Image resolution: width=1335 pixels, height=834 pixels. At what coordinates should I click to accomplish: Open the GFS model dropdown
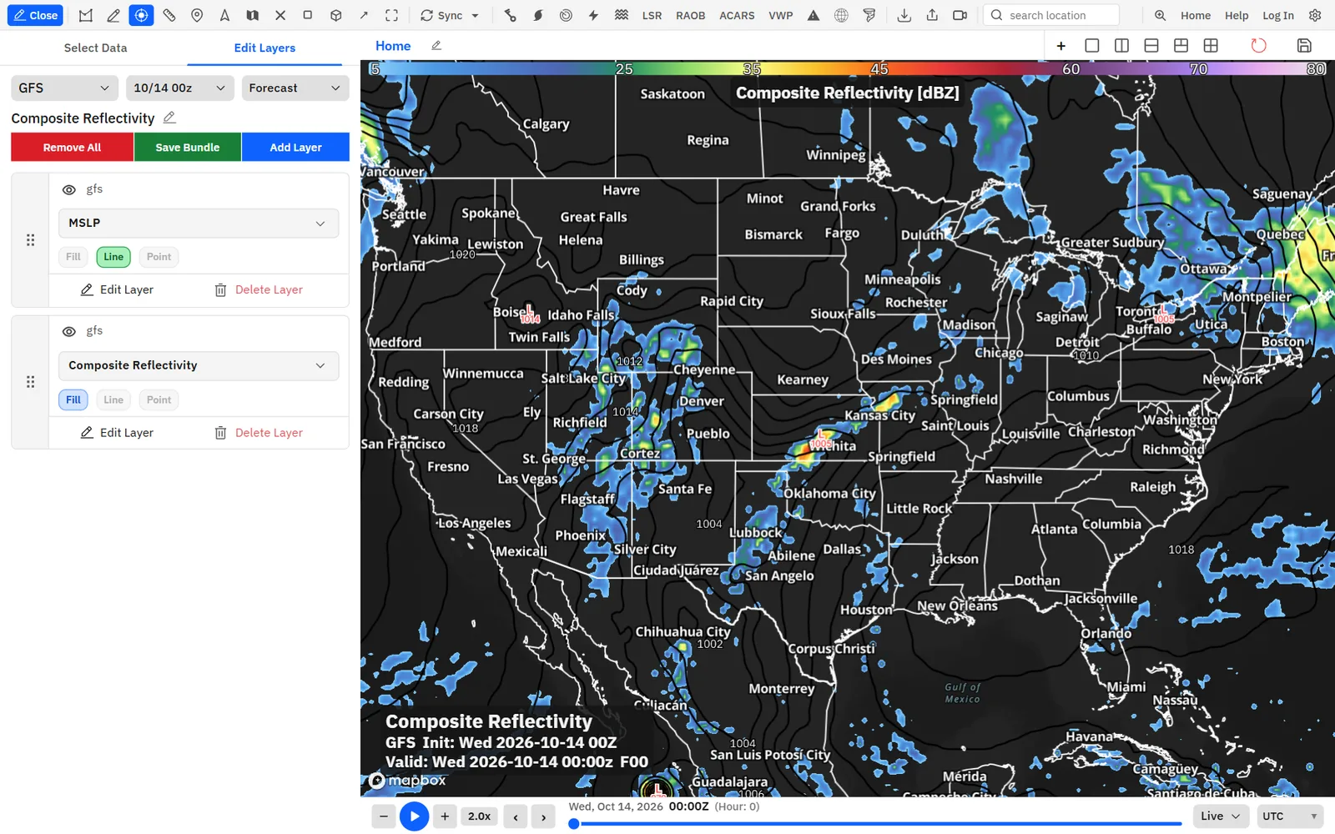coord(64,88)
